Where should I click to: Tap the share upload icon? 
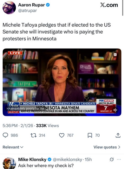pos(118,135)
